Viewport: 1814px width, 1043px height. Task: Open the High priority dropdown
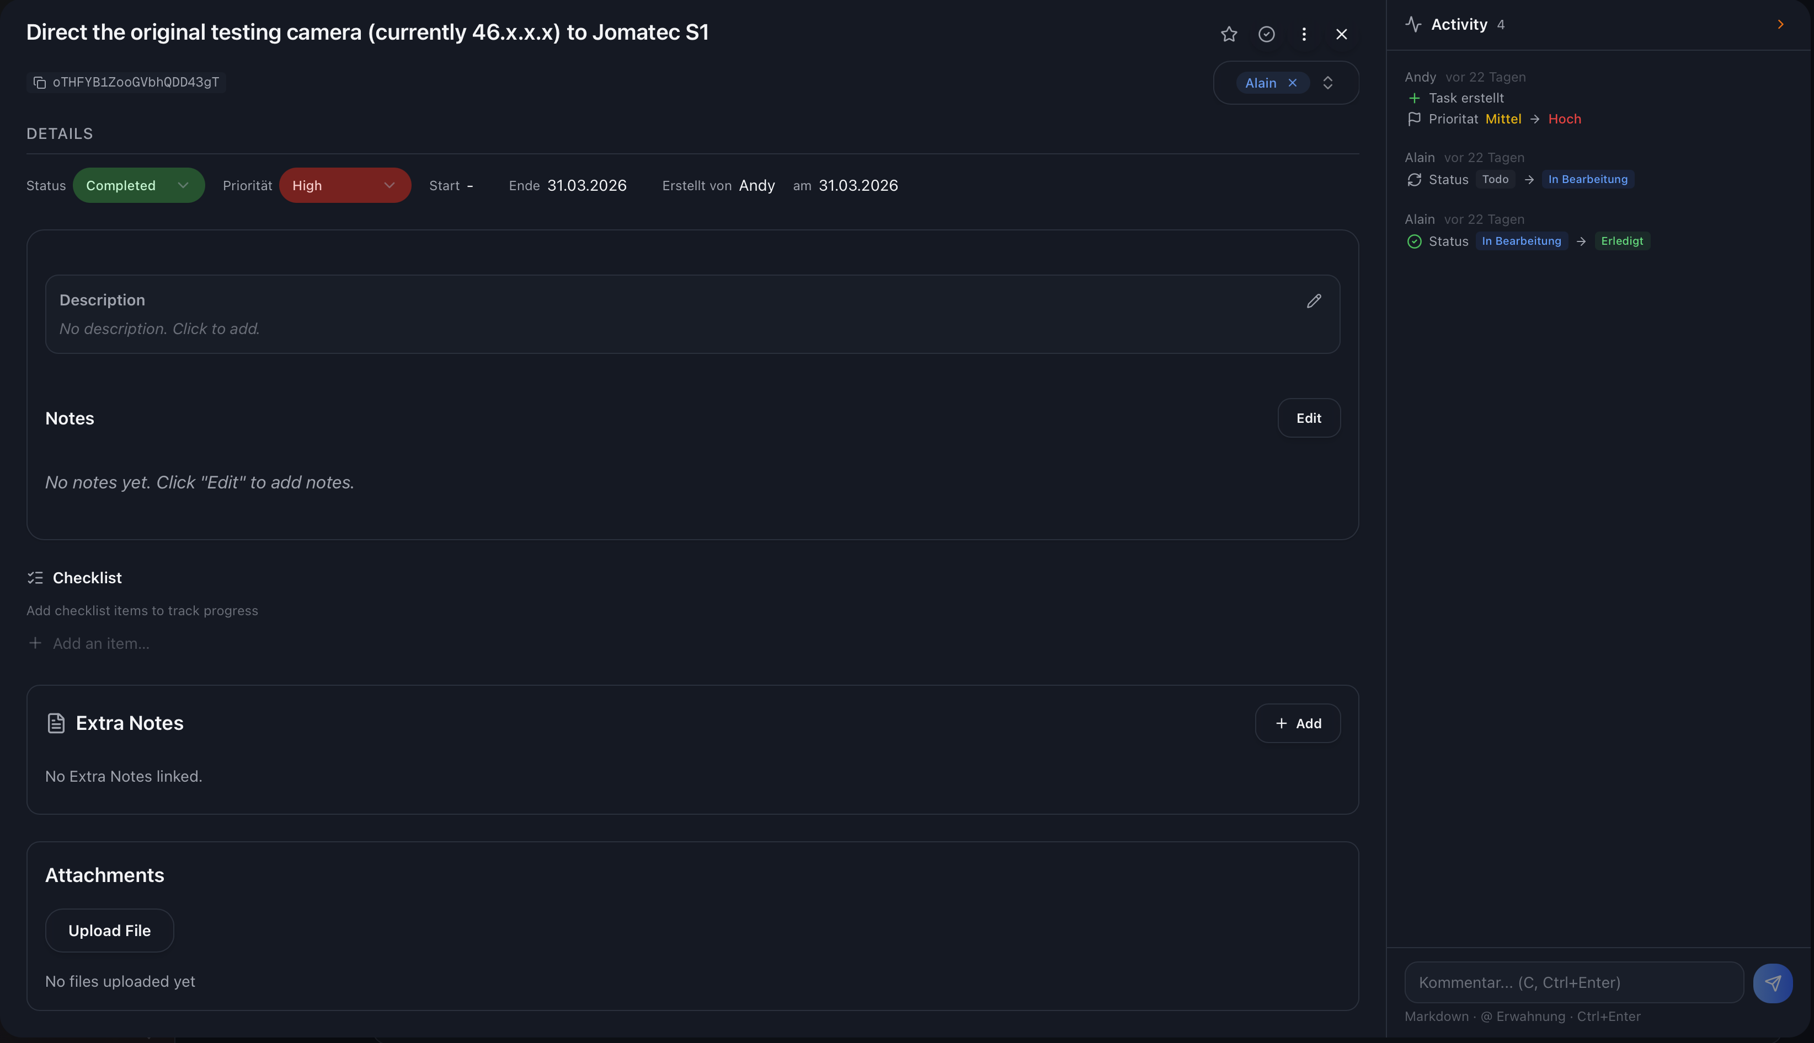pyautogui.click(x=344, y=186)
